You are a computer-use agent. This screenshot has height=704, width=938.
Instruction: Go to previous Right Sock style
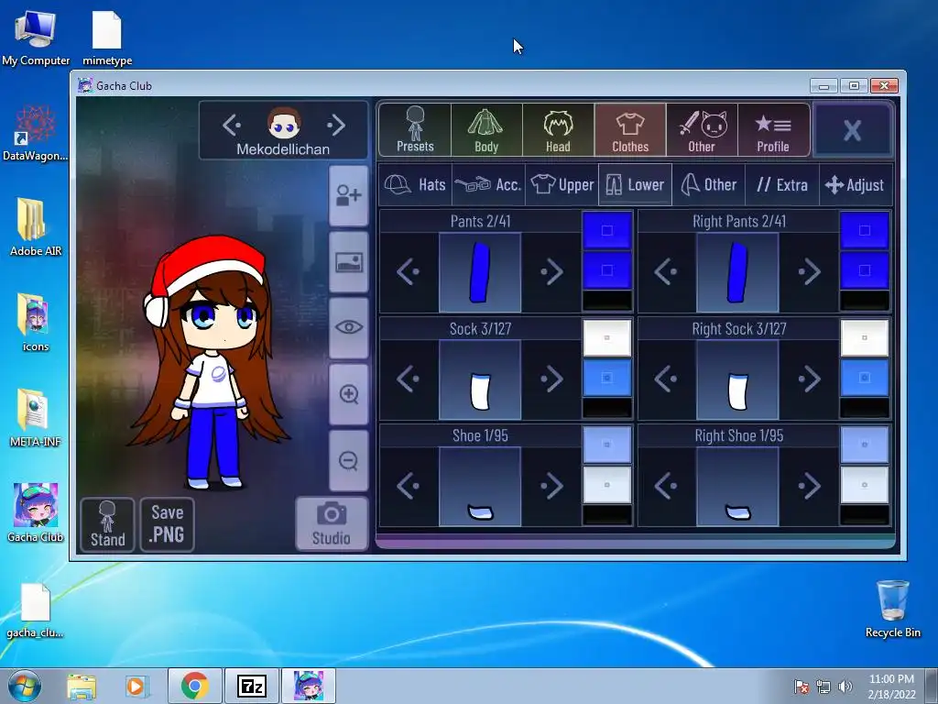tap(666, 379)
